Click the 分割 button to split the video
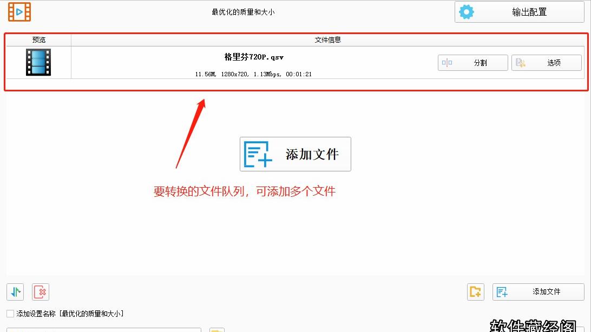Viewport: 591px width, 332px height. pos(472,62)
